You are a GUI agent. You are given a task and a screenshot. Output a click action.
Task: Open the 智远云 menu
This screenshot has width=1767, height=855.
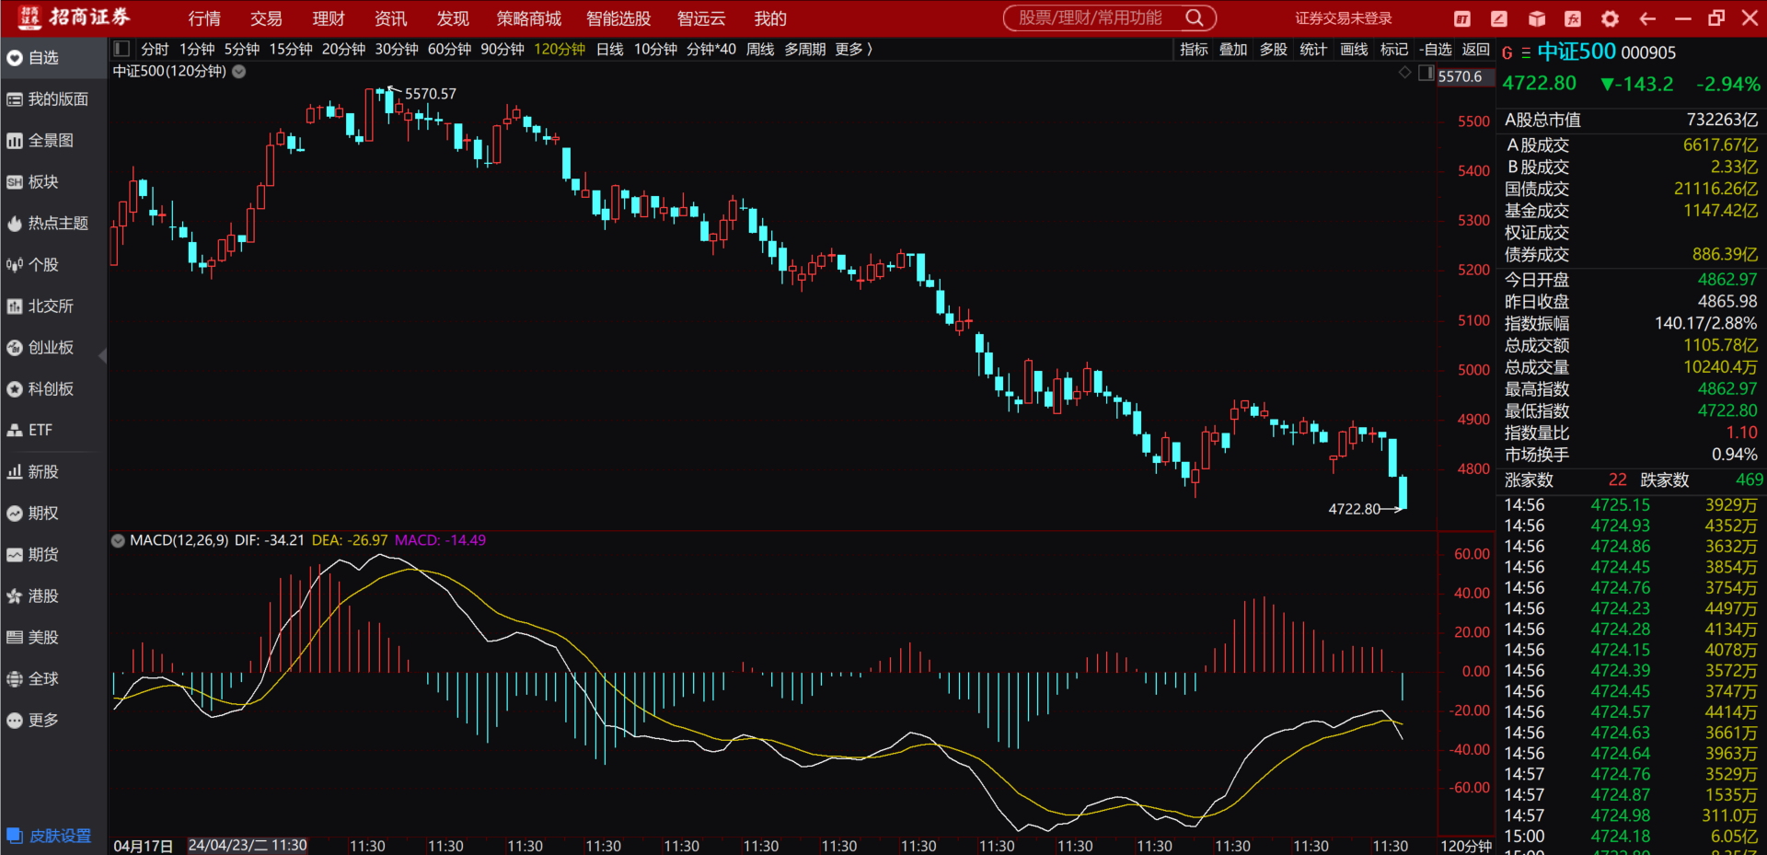[701, 18]
